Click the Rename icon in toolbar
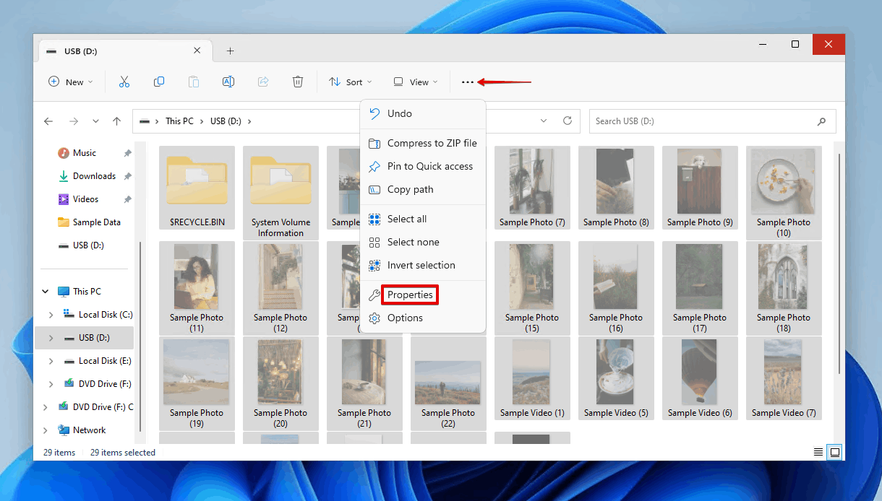 coord(228,82)
